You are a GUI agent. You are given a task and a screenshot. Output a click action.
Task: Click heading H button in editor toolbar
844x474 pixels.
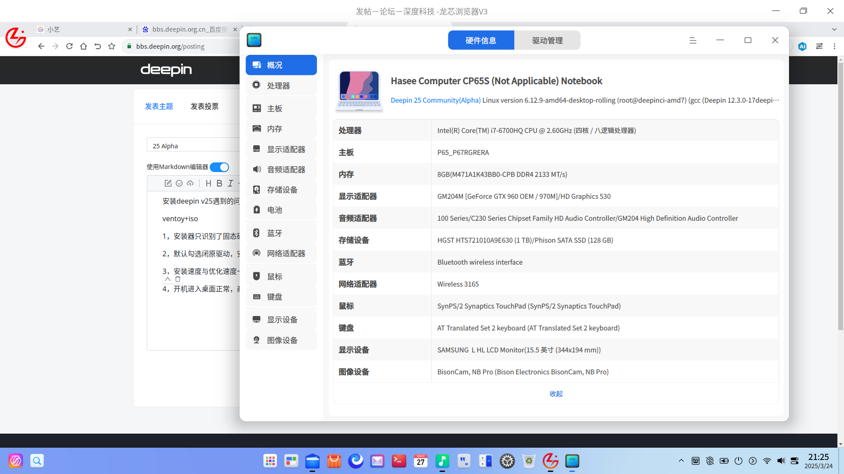point(208,183)
